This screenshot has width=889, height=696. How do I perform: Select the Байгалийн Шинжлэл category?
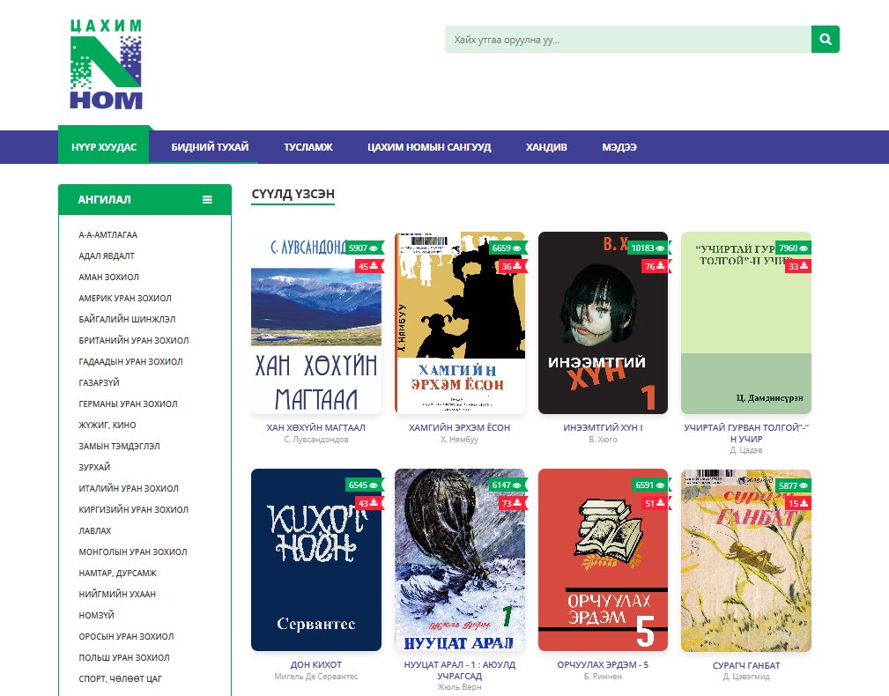(x=127, y=319)
